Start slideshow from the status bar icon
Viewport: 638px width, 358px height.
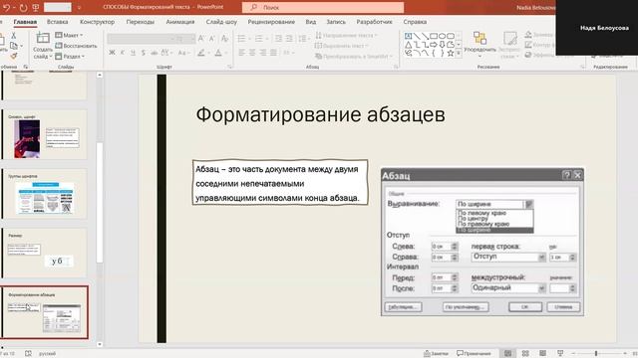pyautogui.click(x=560, y=354)
